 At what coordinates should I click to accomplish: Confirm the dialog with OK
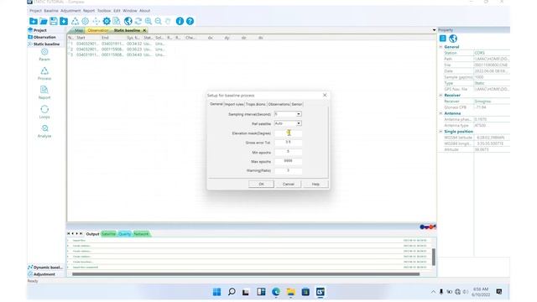[261, 184]
